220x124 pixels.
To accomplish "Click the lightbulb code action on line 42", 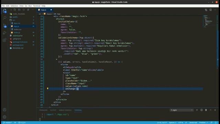I will coord(48,89).
